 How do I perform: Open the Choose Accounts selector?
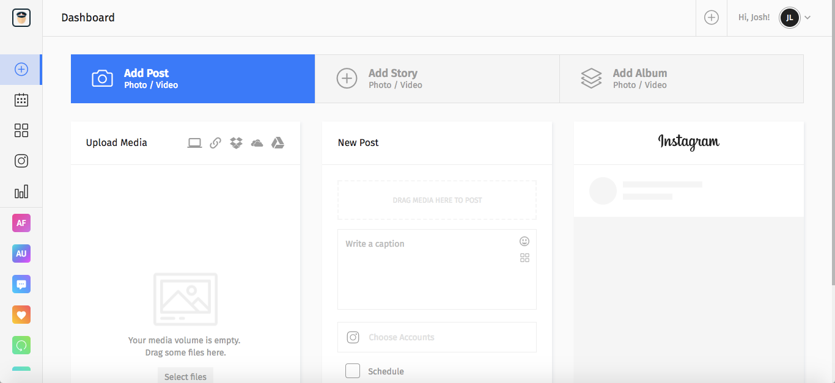click(437, 337)
